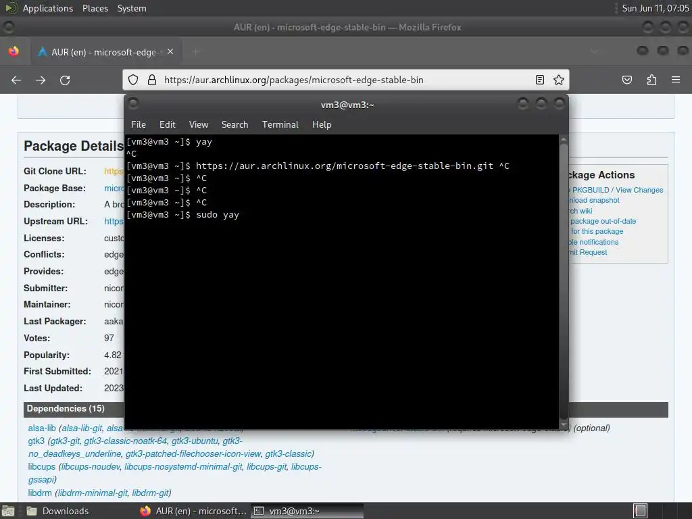
Task: Open gtk3-patched-filechooser-icon-view link
Action: pyautogui.click(x=193, y=453)
